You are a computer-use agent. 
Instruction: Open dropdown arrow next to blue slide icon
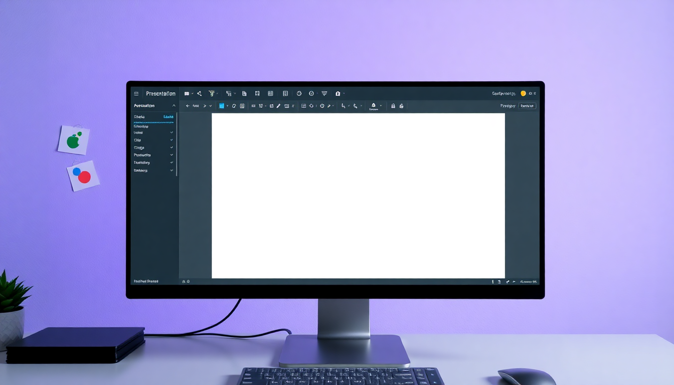[x=227, y=106]
